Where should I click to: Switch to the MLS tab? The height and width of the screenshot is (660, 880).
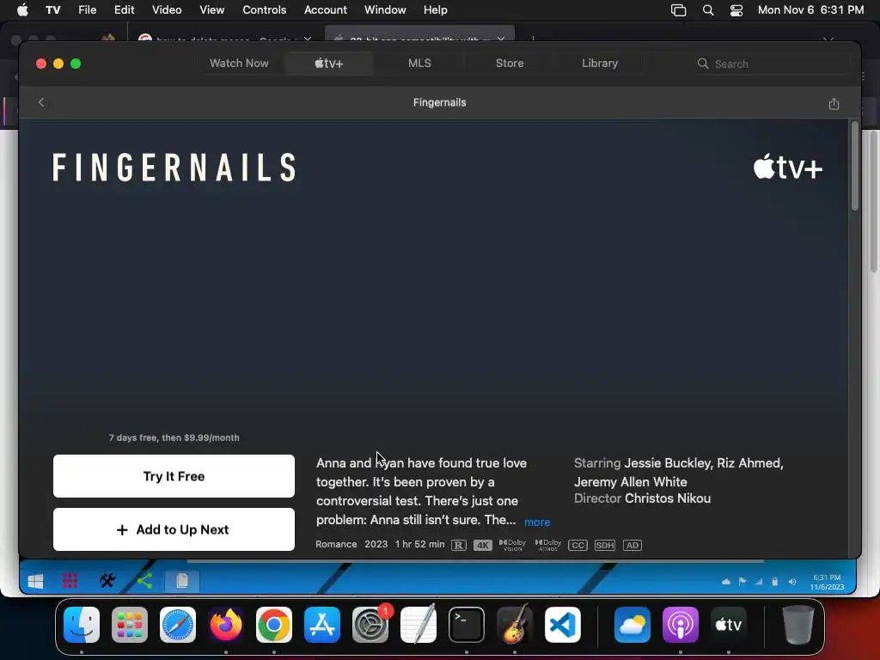[x=419, y=64]
